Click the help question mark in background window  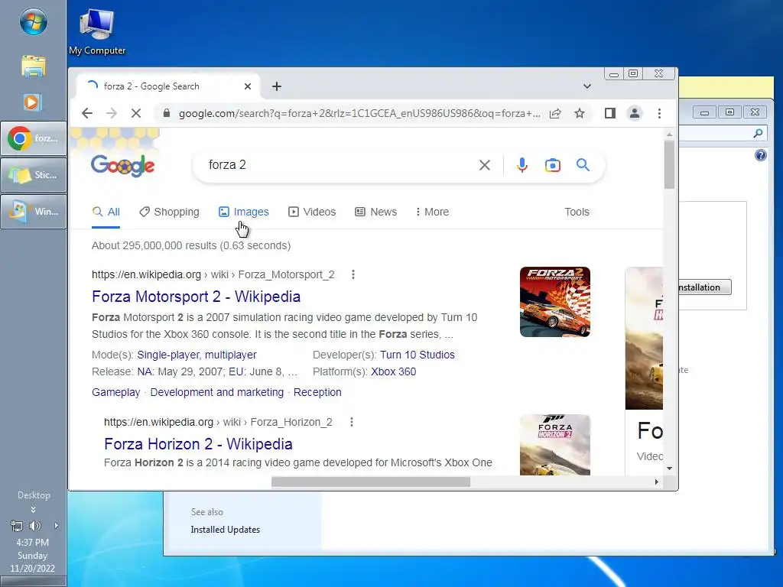[x=761, y=155]
